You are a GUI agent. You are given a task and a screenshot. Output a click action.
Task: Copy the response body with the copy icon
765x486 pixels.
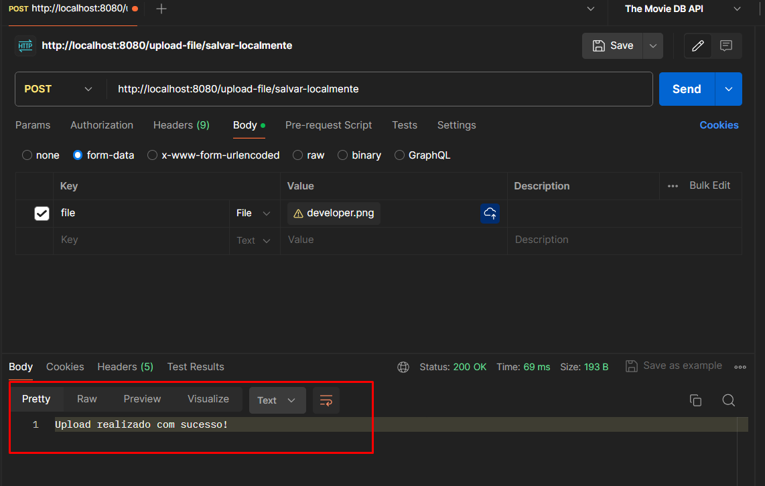coord(696,400)
